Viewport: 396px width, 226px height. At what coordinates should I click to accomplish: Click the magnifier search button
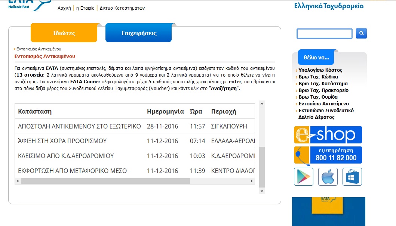pyautogui.click(x=361, y=33)
